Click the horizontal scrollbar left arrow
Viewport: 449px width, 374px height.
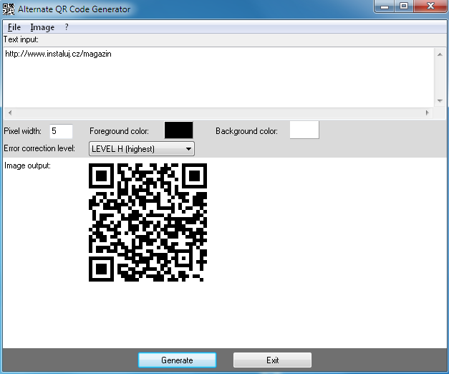tap(9, 113)
